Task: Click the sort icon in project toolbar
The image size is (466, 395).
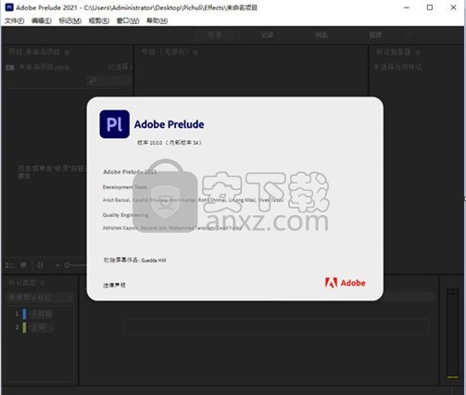Action: pyautogui.click(x=41, y=265)
